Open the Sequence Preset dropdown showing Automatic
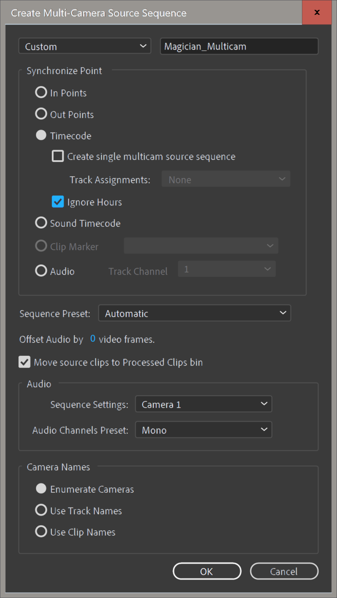This screenshot has width=337, height=598. pos(194,313)
